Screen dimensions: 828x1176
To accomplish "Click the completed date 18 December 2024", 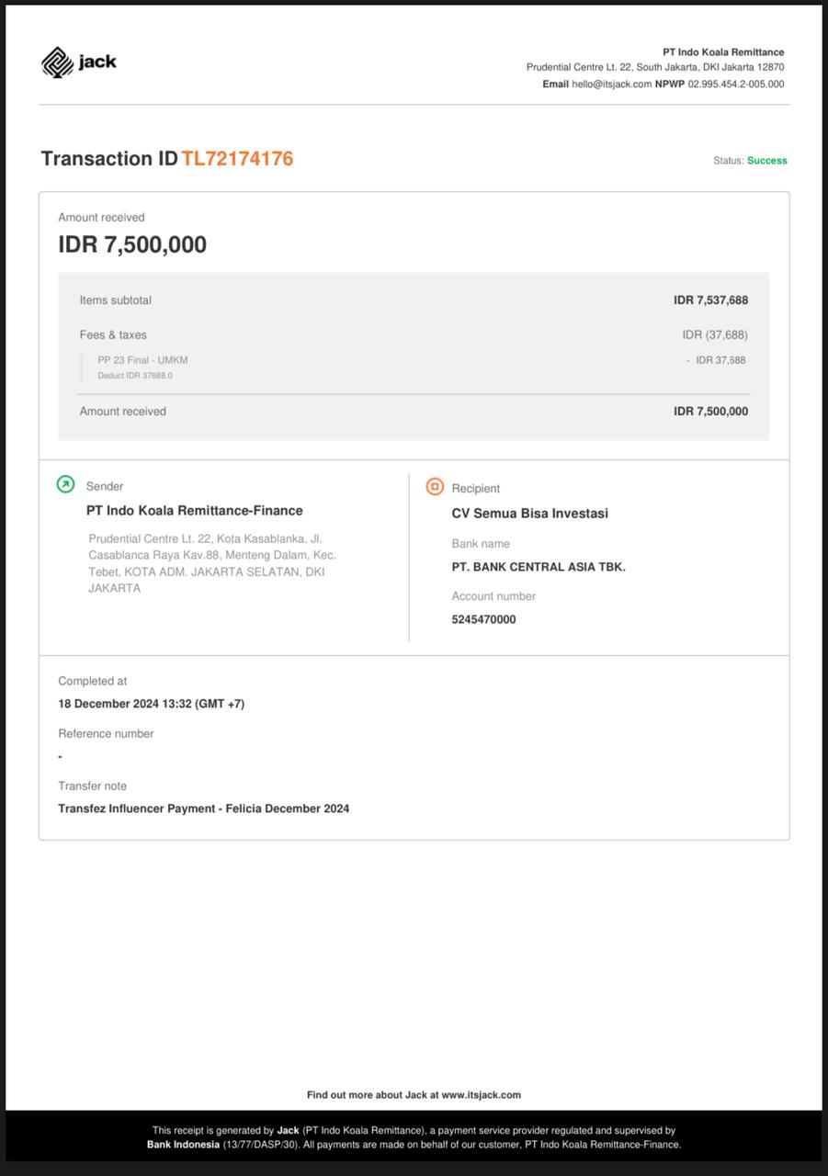I will click(x=151, y=704).
